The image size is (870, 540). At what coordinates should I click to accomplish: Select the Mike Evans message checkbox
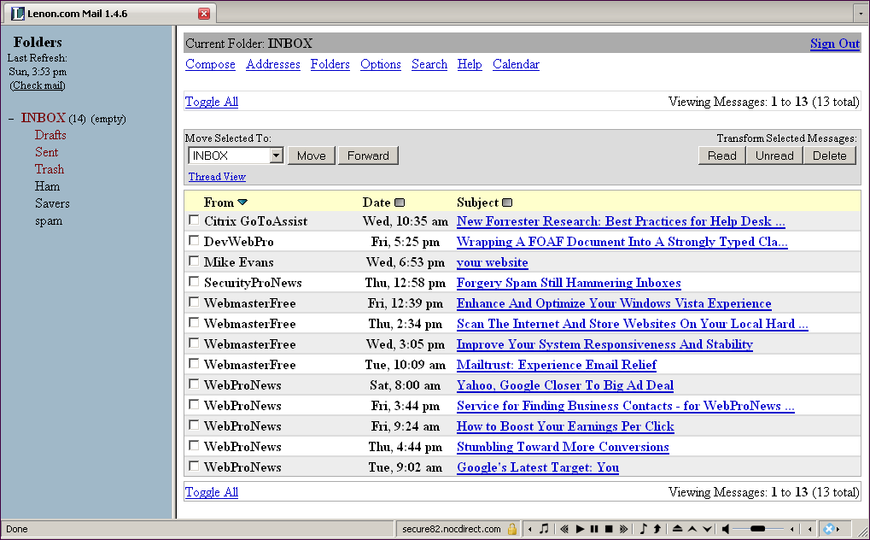tap(194, 261)
